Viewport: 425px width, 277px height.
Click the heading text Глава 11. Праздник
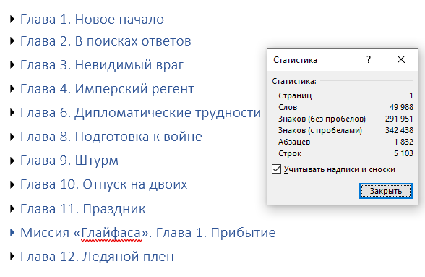click(83, 208)
